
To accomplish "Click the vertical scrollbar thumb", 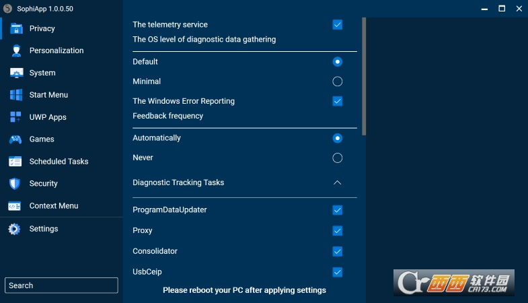I will [364, 75].
